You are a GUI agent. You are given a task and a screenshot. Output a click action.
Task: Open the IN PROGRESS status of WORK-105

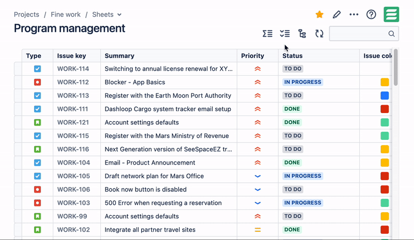click(303, 176)
